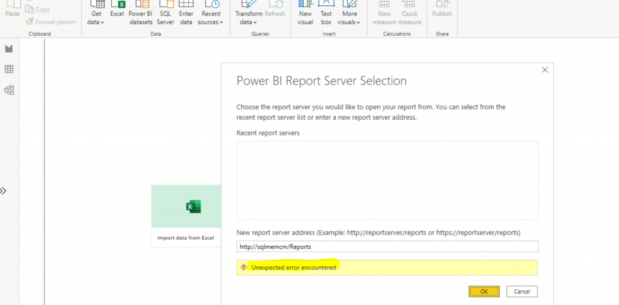Open the Transform data dropdown

click(248, 14)
